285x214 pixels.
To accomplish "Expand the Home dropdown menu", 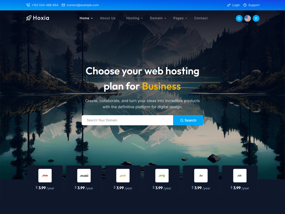I will click(86, 18).
